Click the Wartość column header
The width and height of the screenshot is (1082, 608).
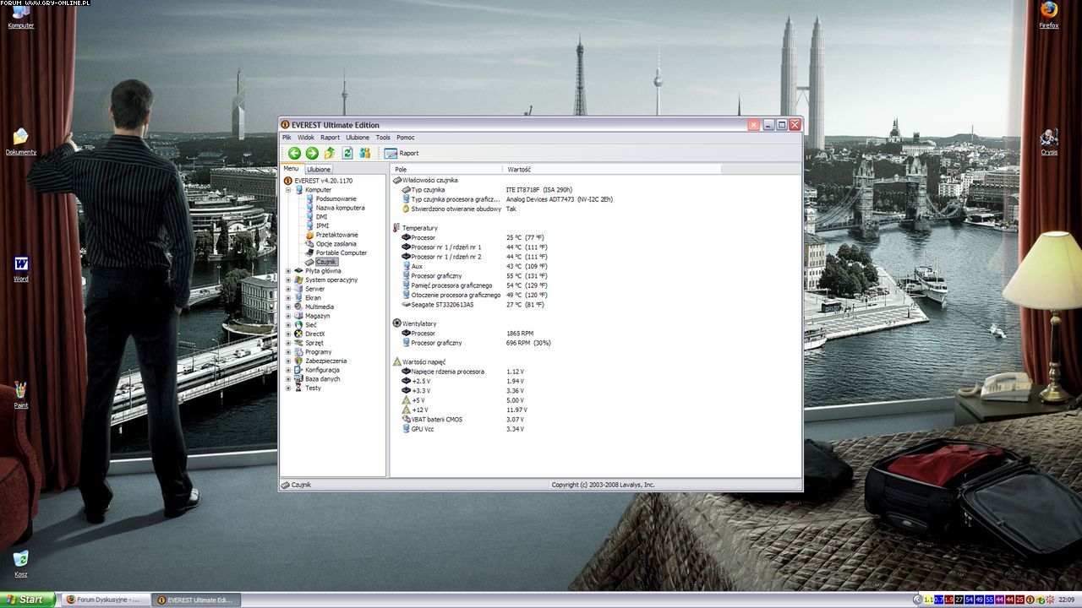[520, 170]
